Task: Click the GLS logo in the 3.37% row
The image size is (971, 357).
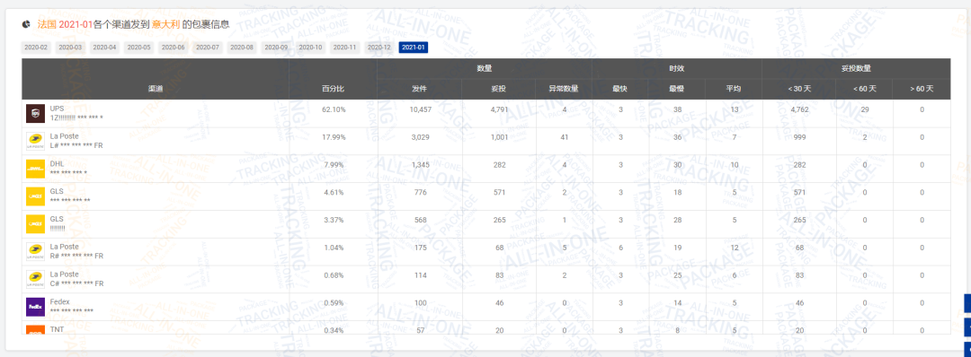Action: pos(35,223)
